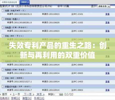Viewport: 115px width, 100px height.
Task: Open 查看 link for application 201130321530.3
Action: point(107,65)
